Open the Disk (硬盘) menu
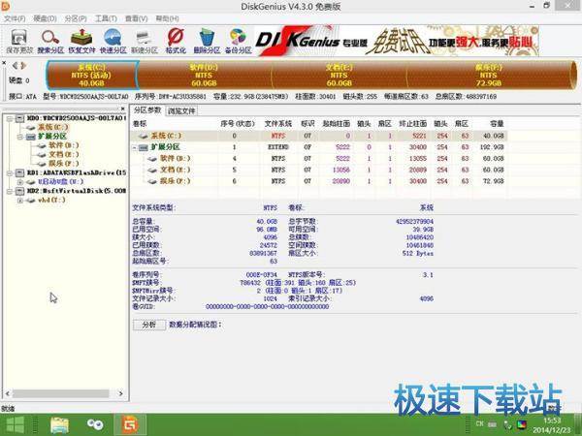Image resolution: width=582 pixels, height=436 pixels. click(x=45, y=18)
